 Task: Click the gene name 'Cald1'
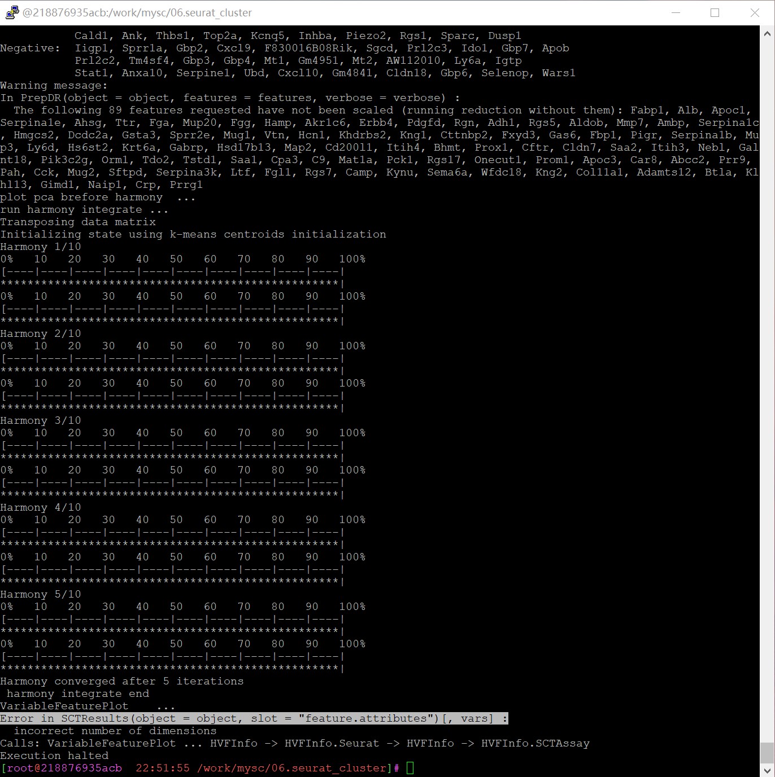click(92, 36)
